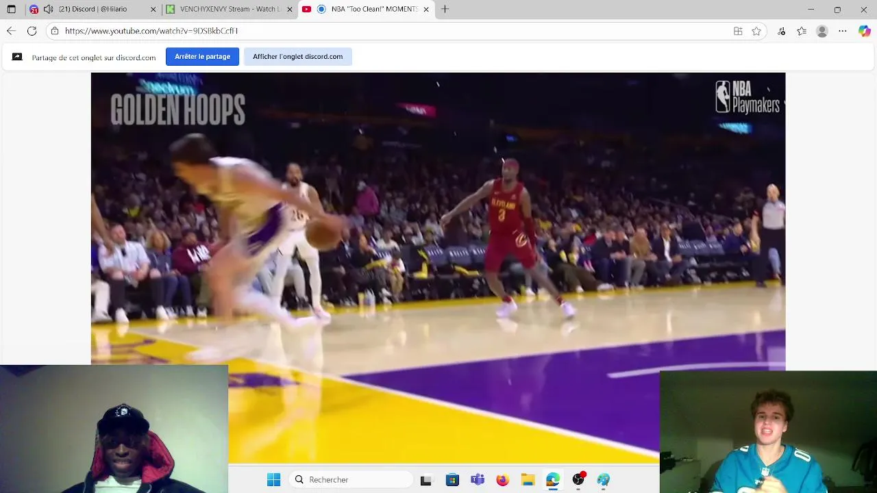Mute audio on the Discord tab
877x493 pixels.
point(48,10)
